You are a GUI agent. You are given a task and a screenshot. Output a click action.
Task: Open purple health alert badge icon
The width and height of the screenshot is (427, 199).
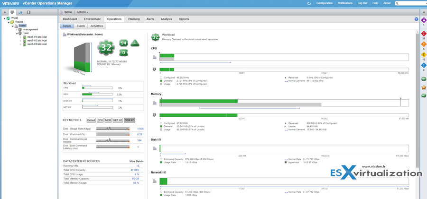pos(424,20)
